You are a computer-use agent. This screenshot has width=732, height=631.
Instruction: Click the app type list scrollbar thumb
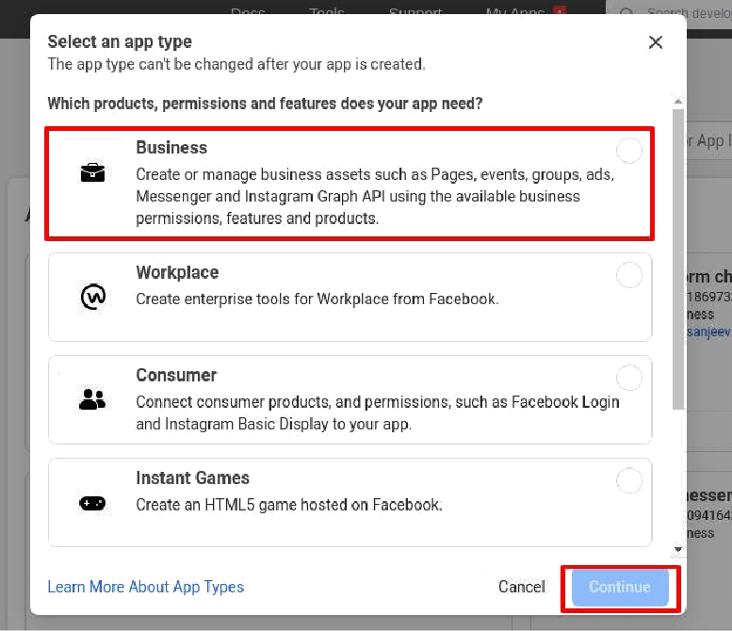point(678,260)
